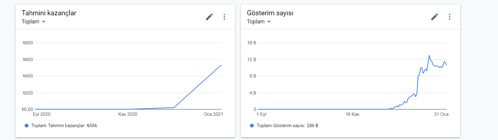
Task: Click the Oca 2021 x-axis label
Action: pos(213,114)
